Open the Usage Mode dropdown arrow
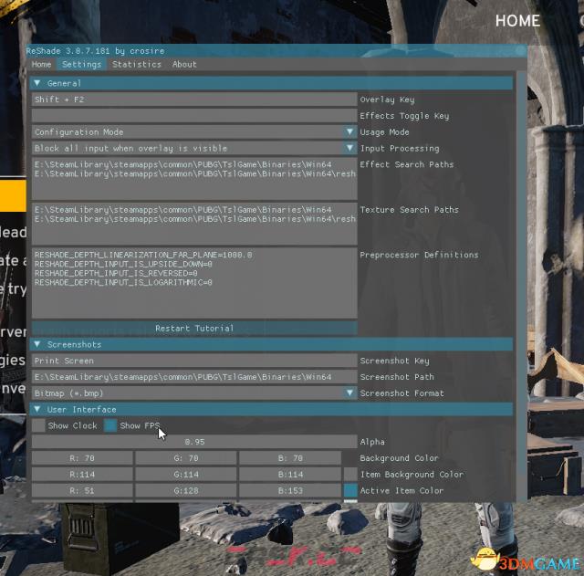 (x=349, y=131)
